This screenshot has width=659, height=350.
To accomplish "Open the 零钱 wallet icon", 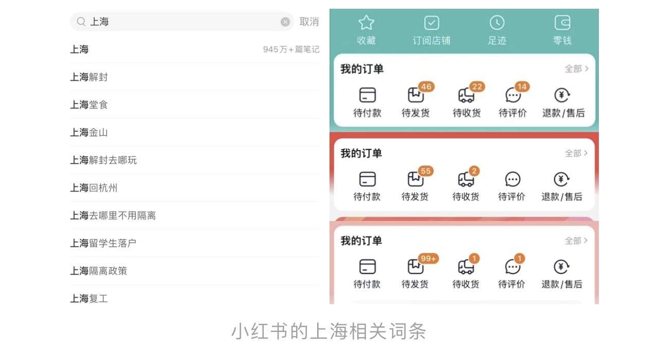I will click(x=562, y=23).
